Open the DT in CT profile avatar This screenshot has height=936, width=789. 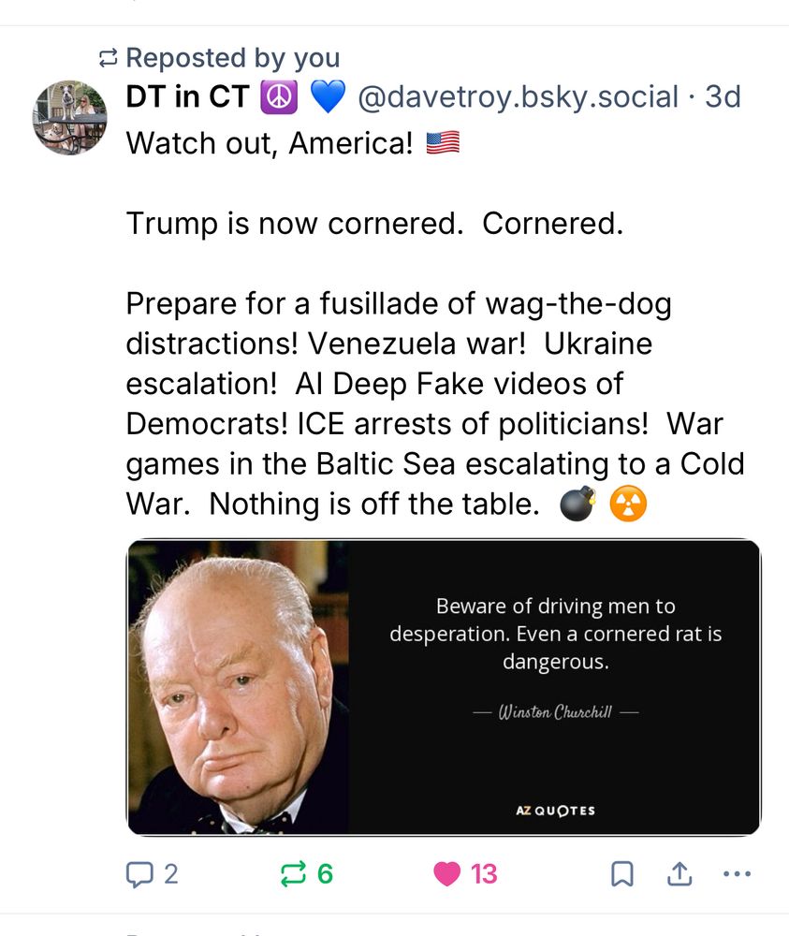(x=70, y=117)
